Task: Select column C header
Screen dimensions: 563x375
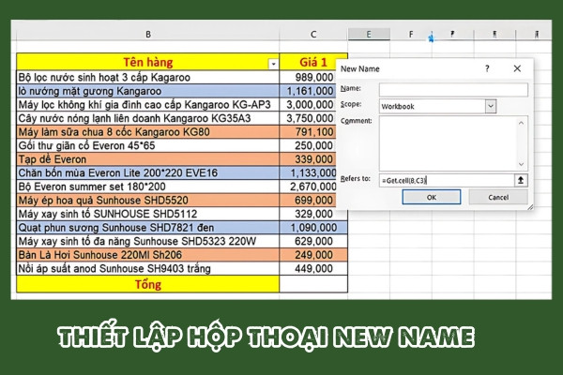Action: point(313,34)
